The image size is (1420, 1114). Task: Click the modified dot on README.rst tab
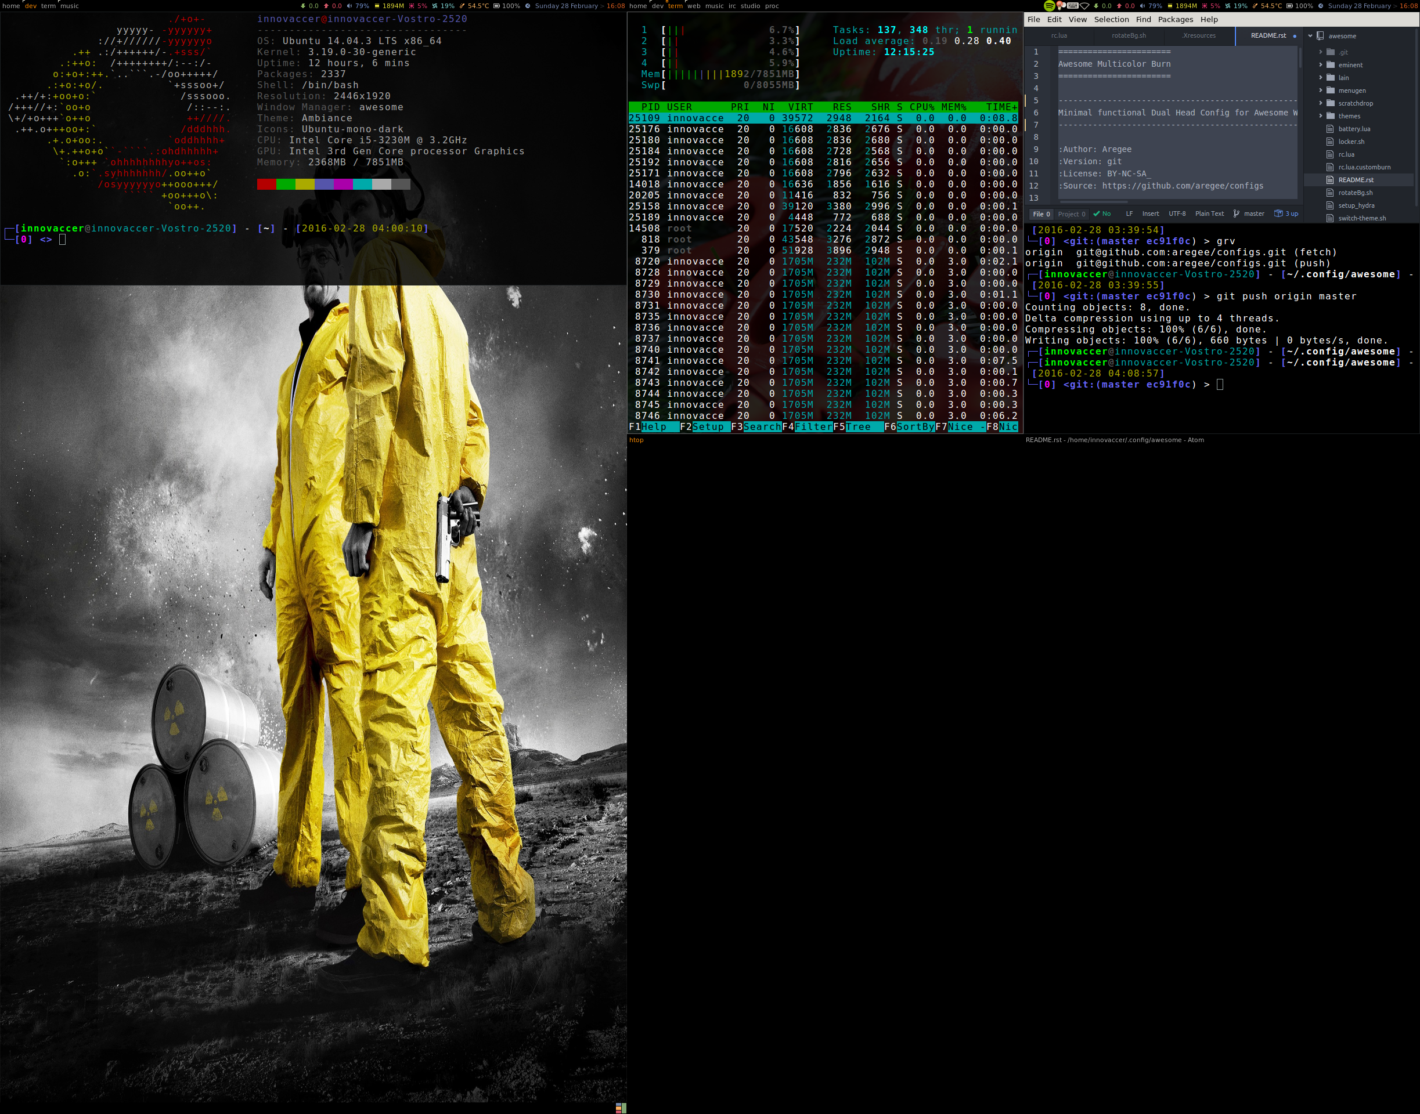(x=1295, y=36)
